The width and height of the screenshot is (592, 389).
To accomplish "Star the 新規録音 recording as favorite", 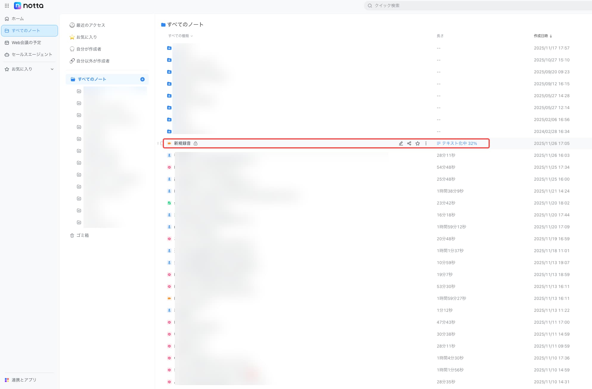I will (x=418, y=143).
